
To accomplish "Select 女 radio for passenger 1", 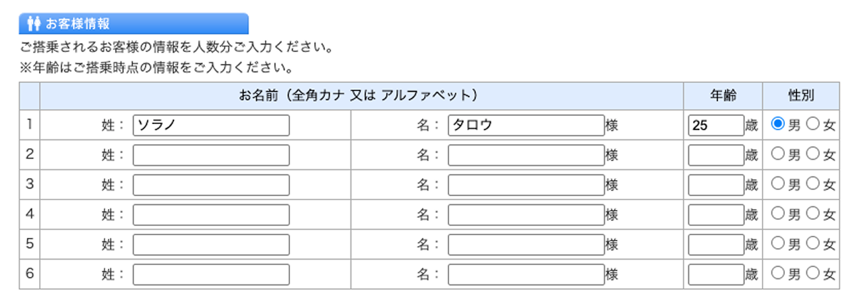I will 812,124.
